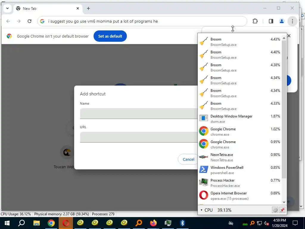Click the broom icon of the 4.38% row
Viewport: 305px width, 229px height.
click(x=204, y=67)
